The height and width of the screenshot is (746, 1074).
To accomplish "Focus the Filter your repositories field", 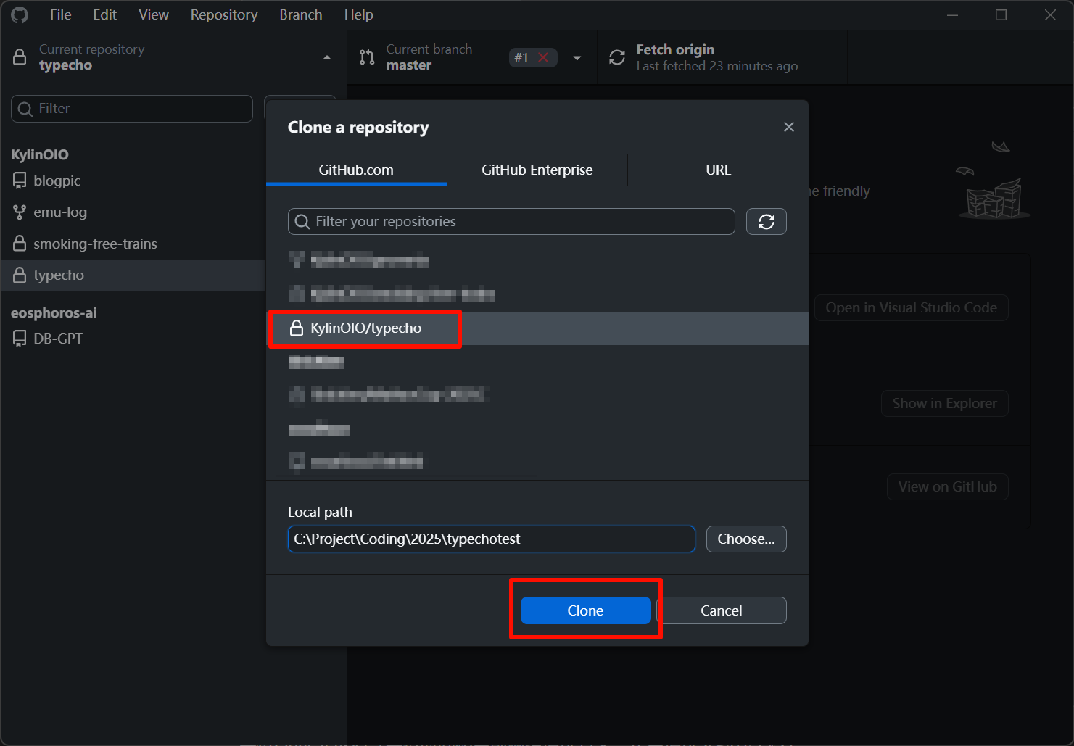I will pyautogui.click(x=511, y=222).
